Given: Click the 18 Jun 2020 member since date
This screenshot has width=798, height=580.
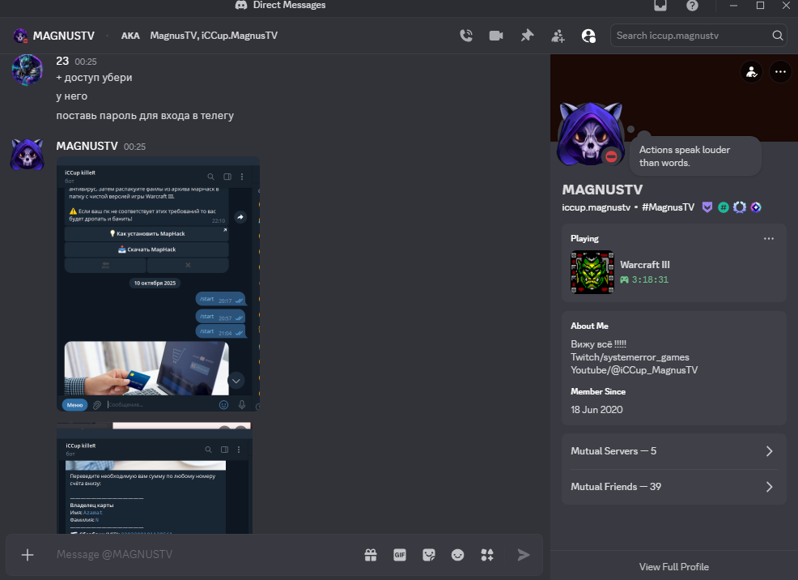Looking at the screenshot, I should coord(596,410).
